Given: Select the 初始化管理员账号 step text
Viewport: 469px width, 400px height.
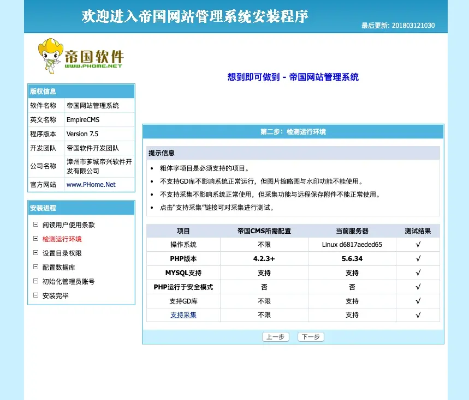Looking at the screenshot, I should click(68, 282).
